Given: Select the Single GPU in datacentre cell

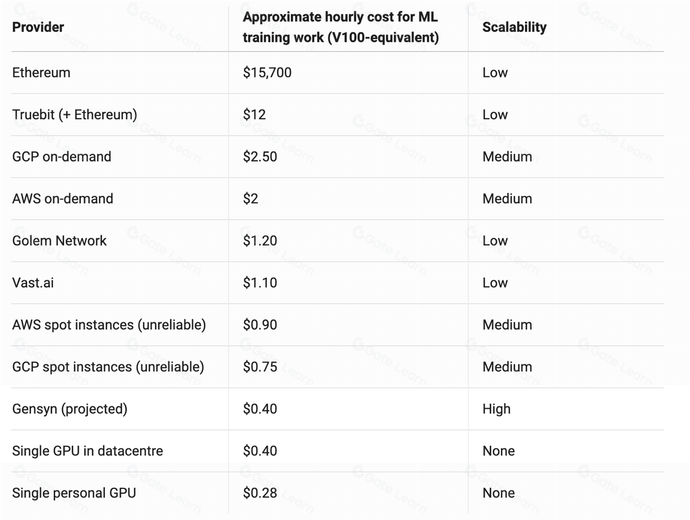Looking at the screenshot, I should click(87, 451).
